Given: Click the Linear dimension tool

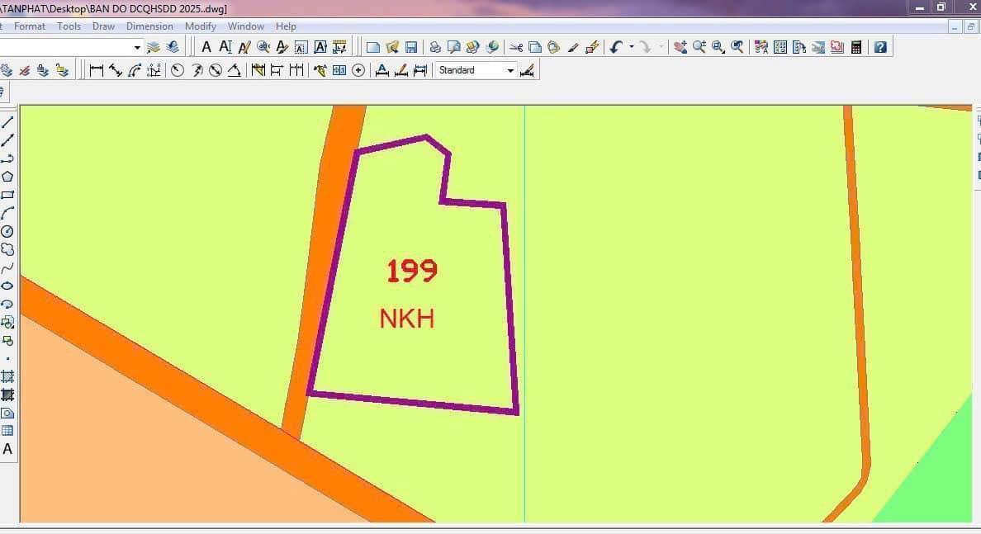Looking at the screenshot, I should point(96,70).
